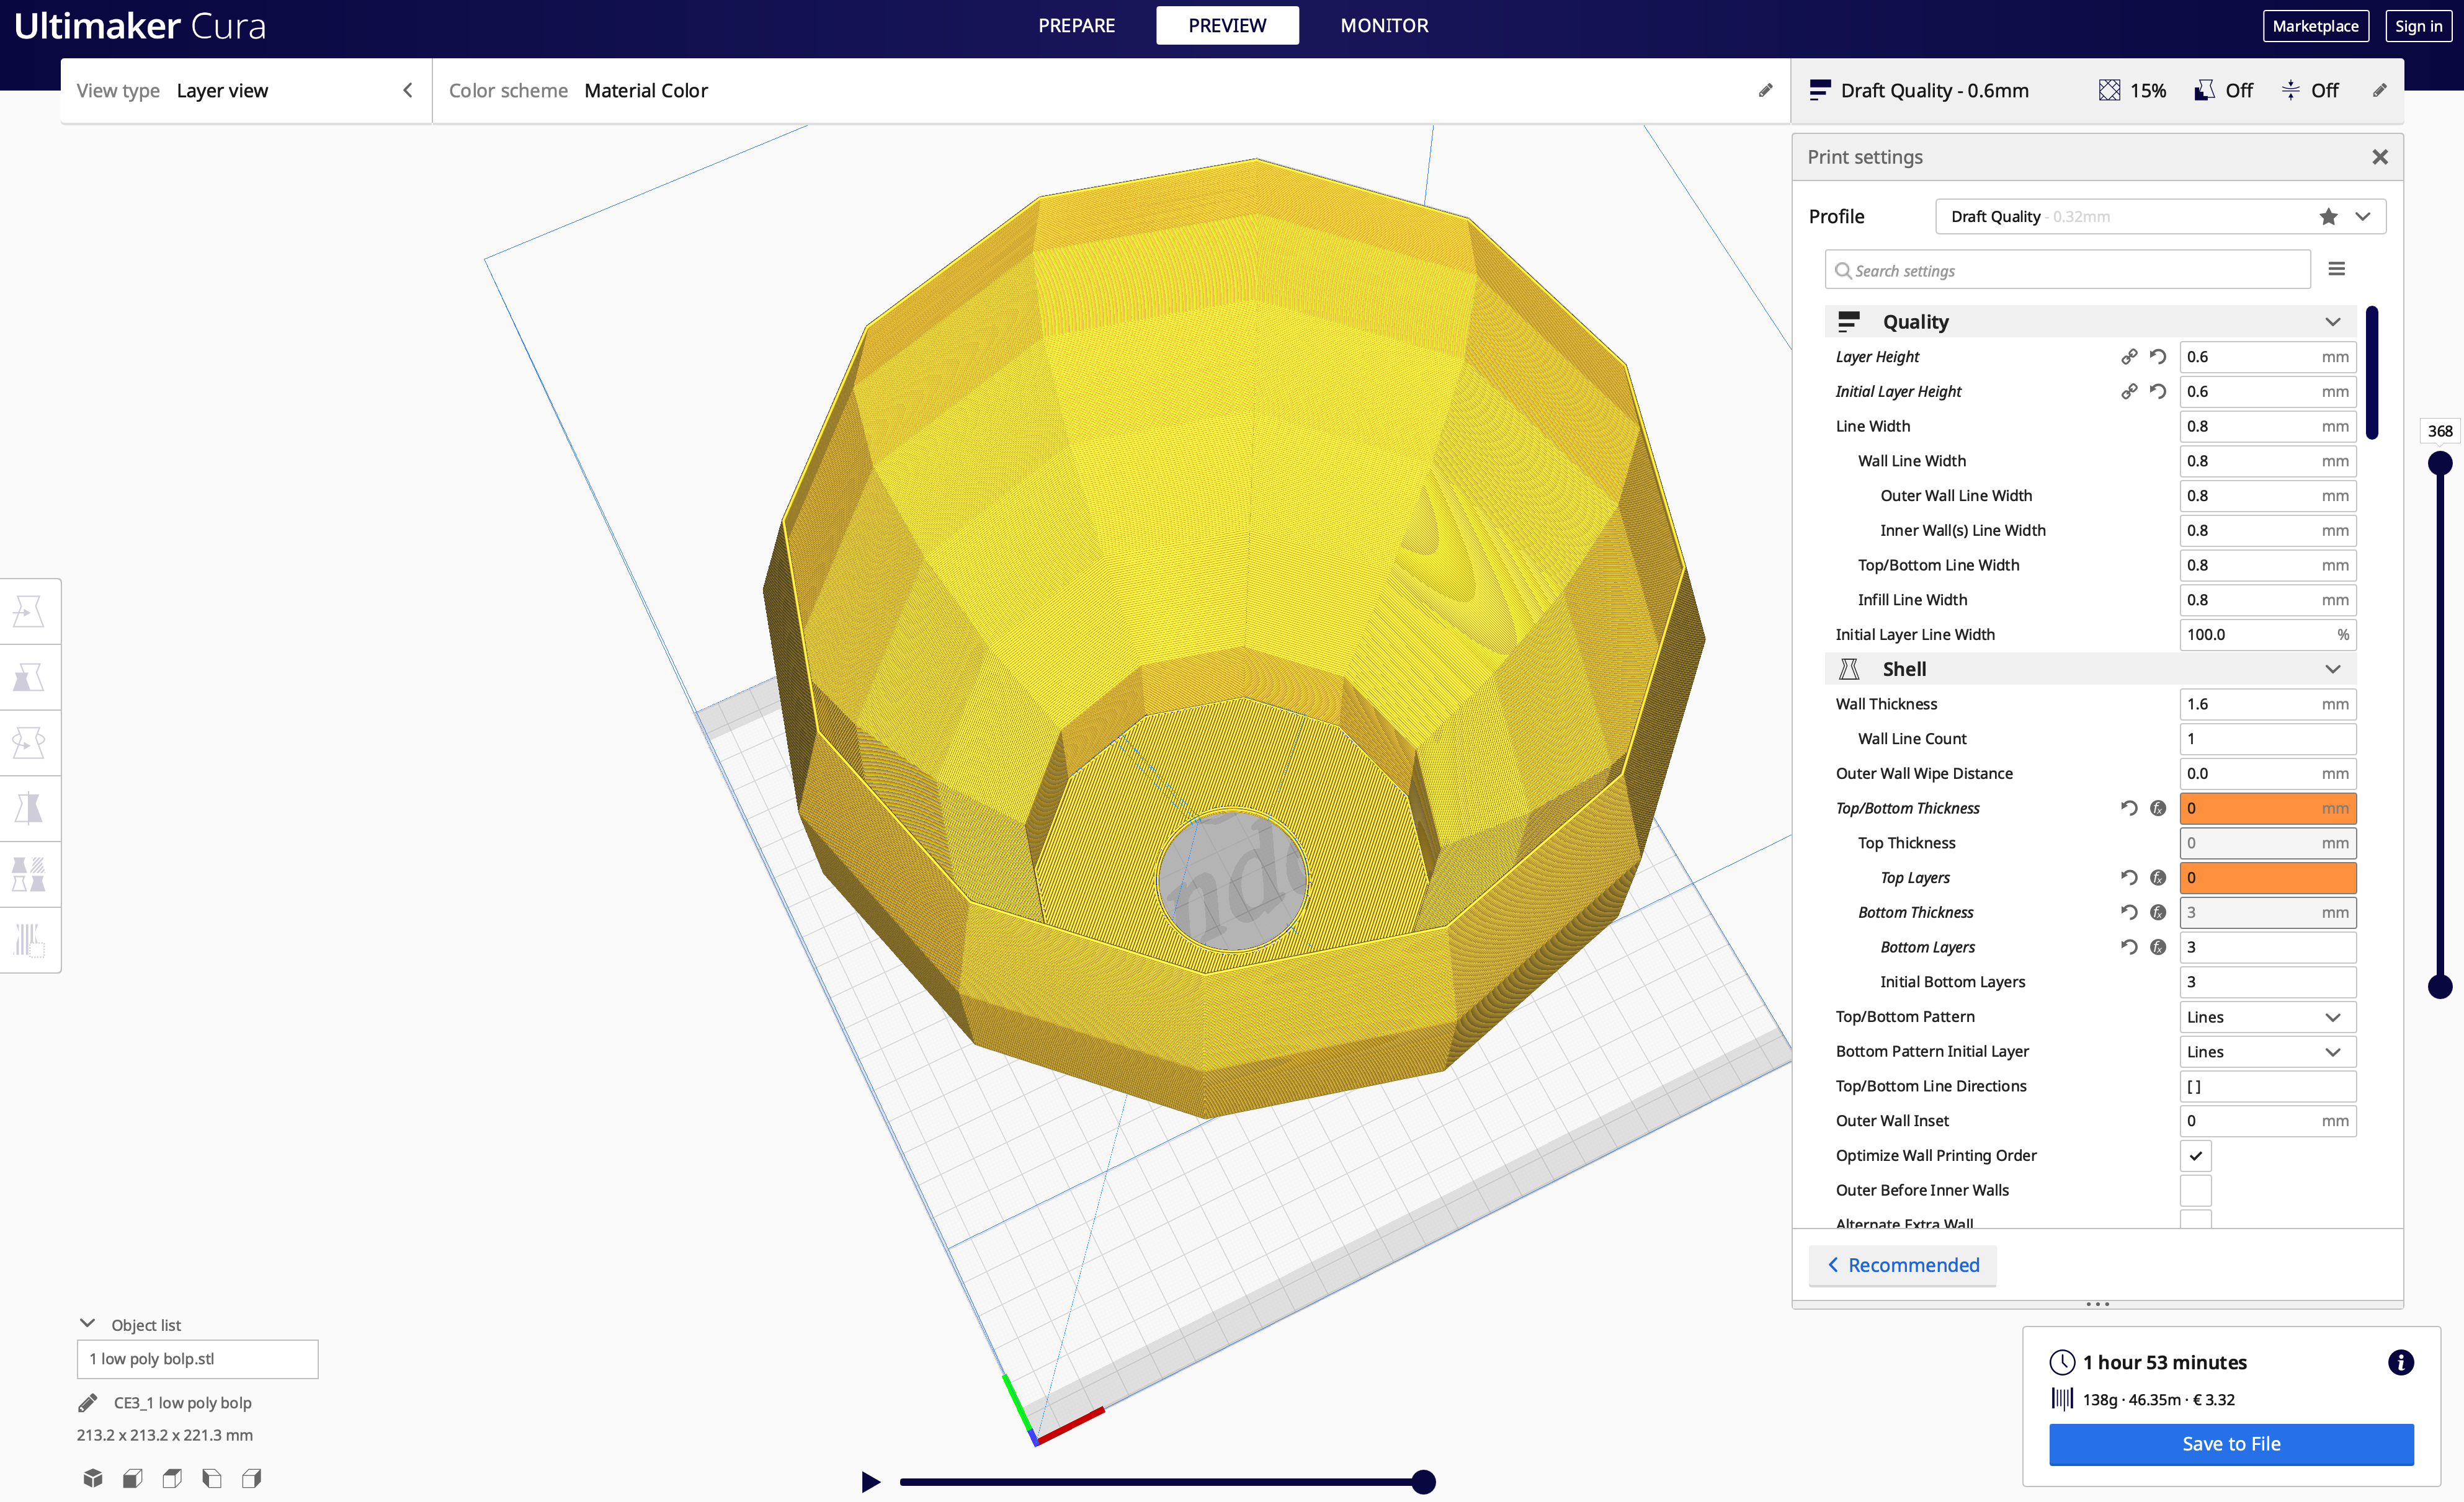Open the Profile dropdown Draft Quality
Screen dimensions: 2464x1502
click(2159, 216)
